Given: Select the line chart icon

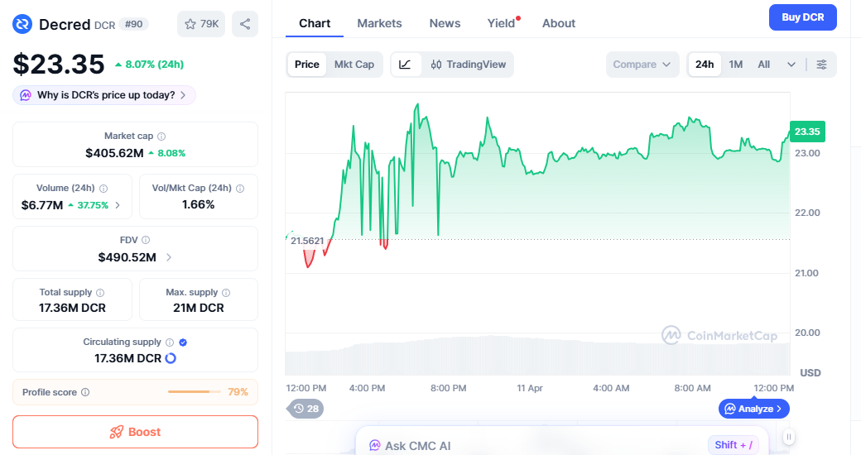Looking at the screenshot, I should [x=405, y=65].
